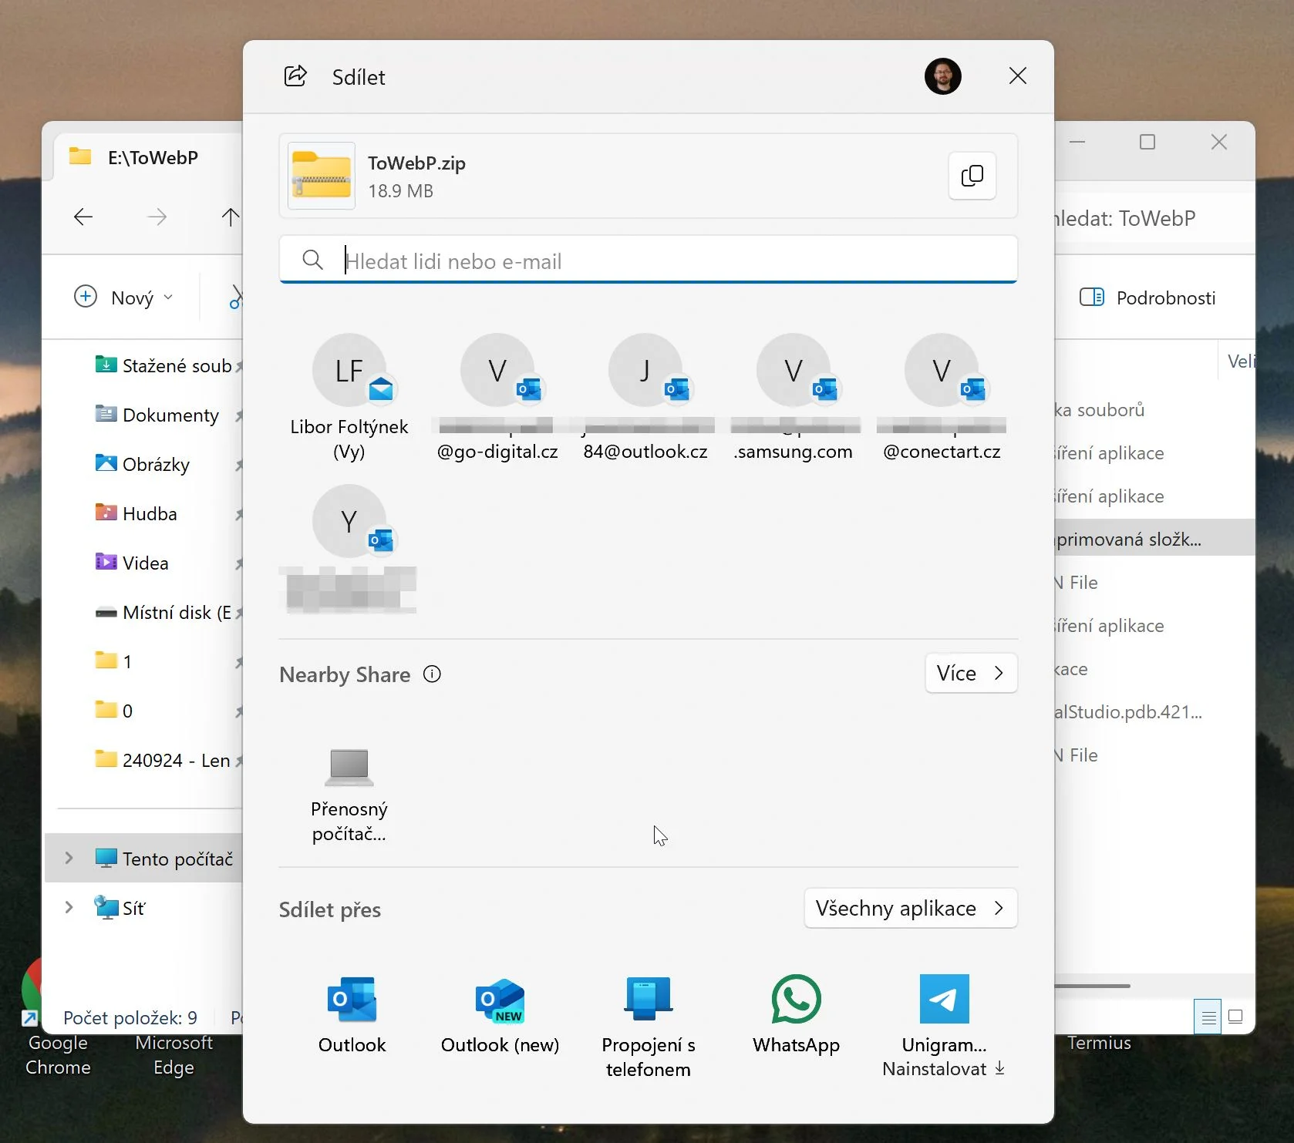Image resolution: width=1294 pixels, height=1143 pixels.
Task: Share via Outlook app
Action: pyautogui.click(x=352, y=1015)
